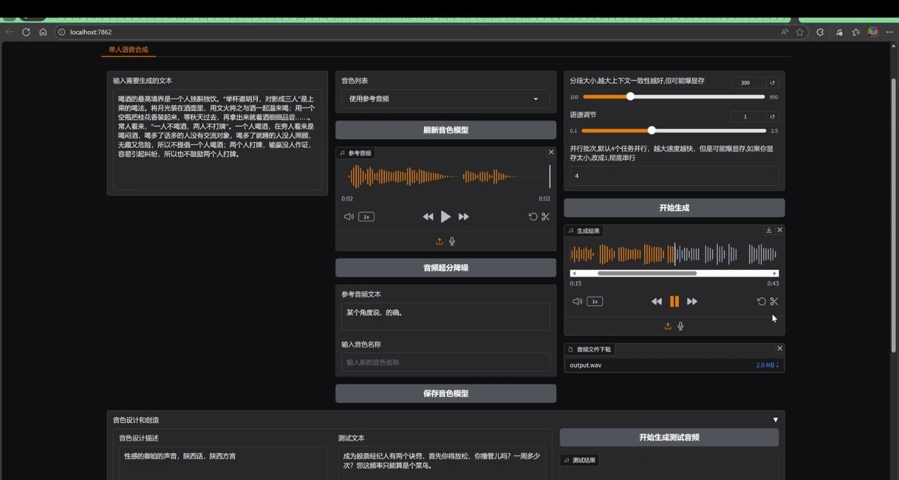Select the 单人语音合成 tab
The image size is (899, 480).
[129, 49]
